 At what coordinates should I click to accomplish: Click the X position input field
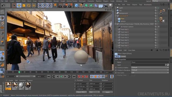click(x=81, y=84)
